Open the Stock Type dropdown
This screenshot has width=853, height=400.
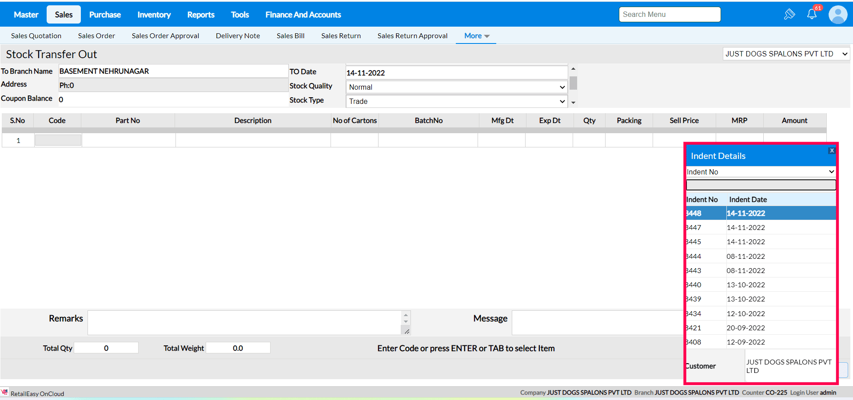pos(456,101)
